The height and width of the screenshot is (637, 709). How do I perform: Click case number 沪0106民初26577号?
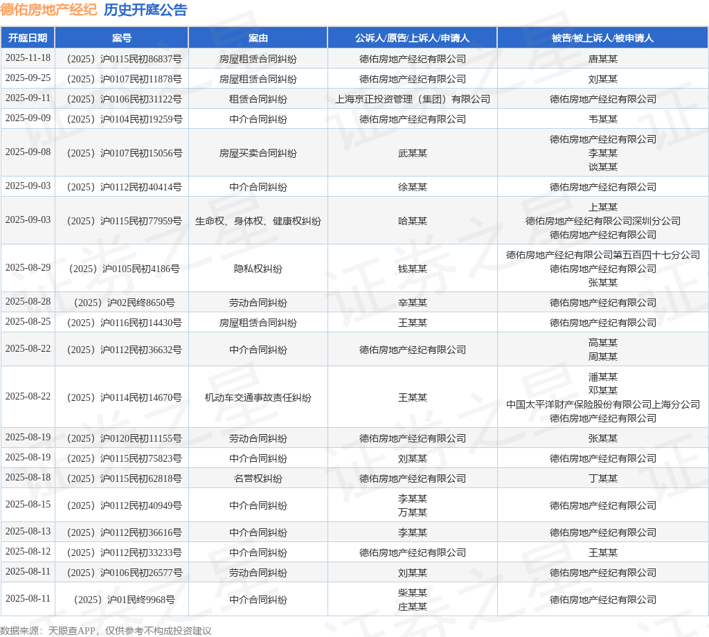click(x=125, y=573)
